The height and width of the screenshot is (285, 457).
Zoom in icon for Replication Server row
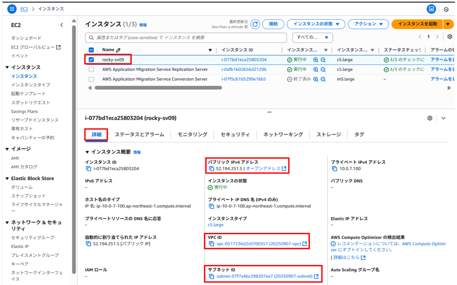(x=316, y=70)
